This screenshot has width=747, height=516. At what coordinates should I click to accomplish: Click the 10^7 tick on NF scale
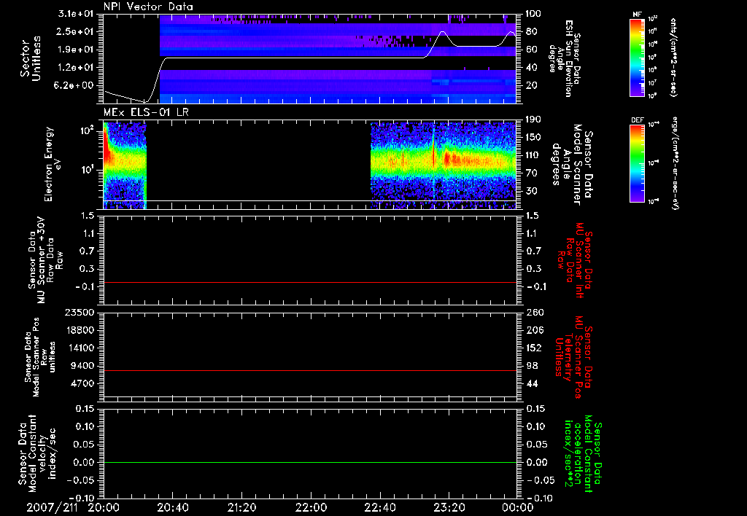pyautogui.click(x=653, y=83)
